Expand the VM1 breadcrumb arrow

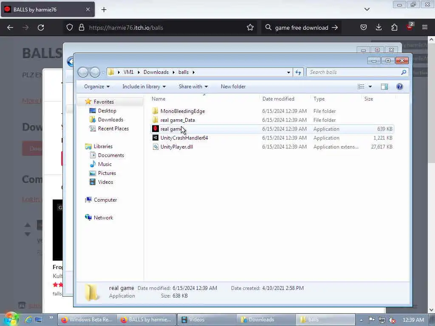pyautogui.click(x=139, y=72)
